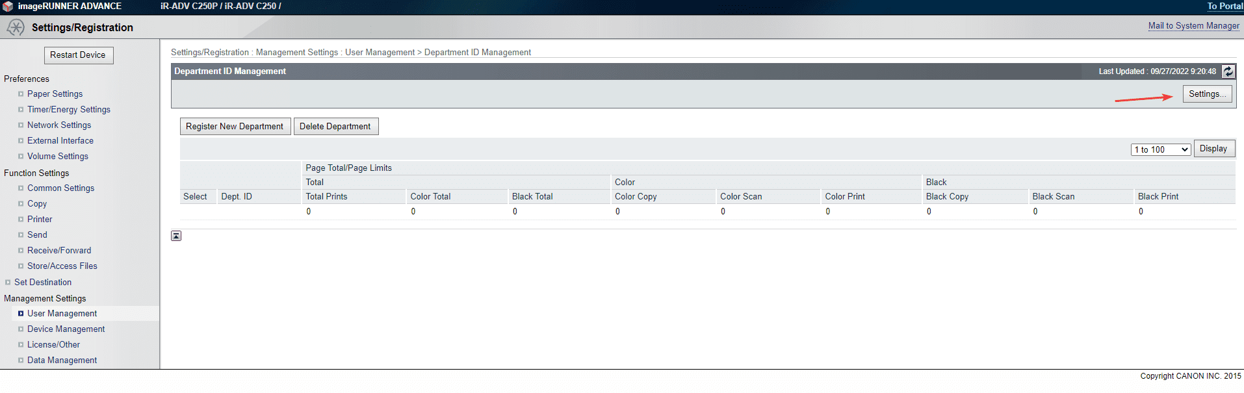Navigate to Set Destination

tap(43, 283)
